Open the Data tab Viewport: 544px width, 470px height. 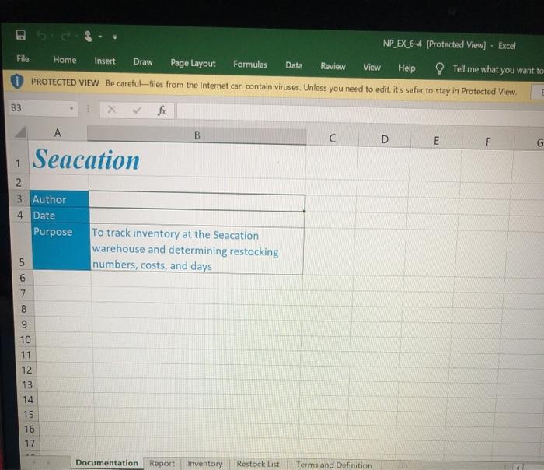click(x=294, y=65)
